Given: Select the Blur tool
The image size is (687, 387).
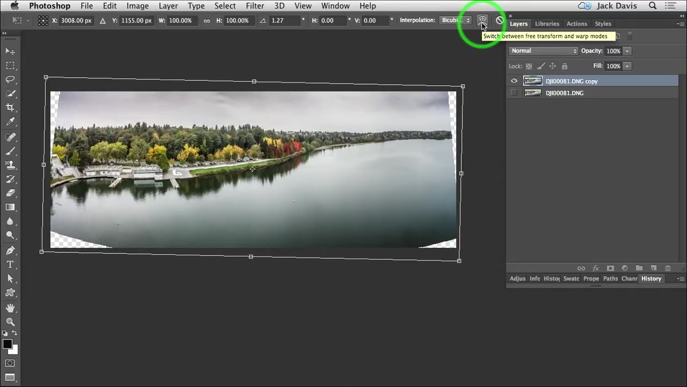Looking at the screenshot, I should [10, 221].
